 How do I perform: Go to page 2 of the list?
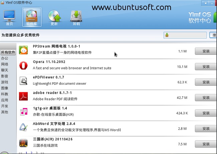pyautogui.click(x=31, y=153)
